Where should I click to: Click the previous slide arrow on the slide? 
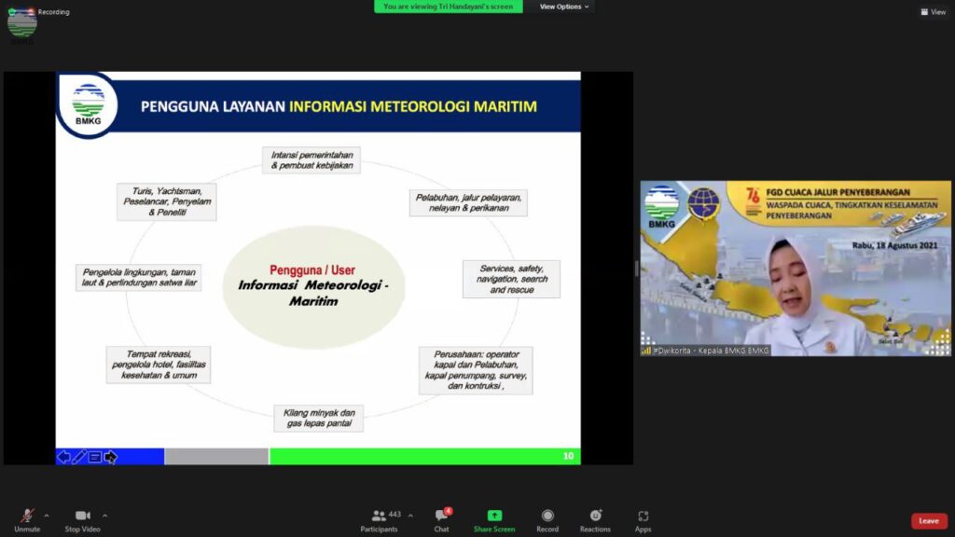pos(64,457)
